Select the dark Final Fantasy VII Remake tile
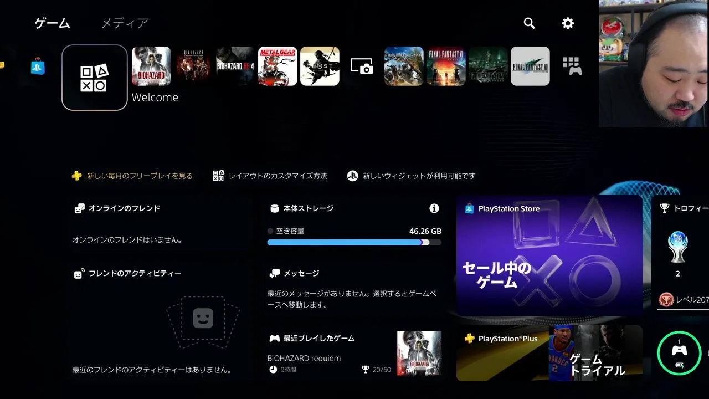This screenshot has width=709, height=399. coord(488,66)
